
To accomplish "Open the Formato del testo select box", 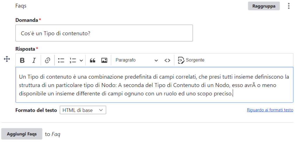I will pos(83,110).
